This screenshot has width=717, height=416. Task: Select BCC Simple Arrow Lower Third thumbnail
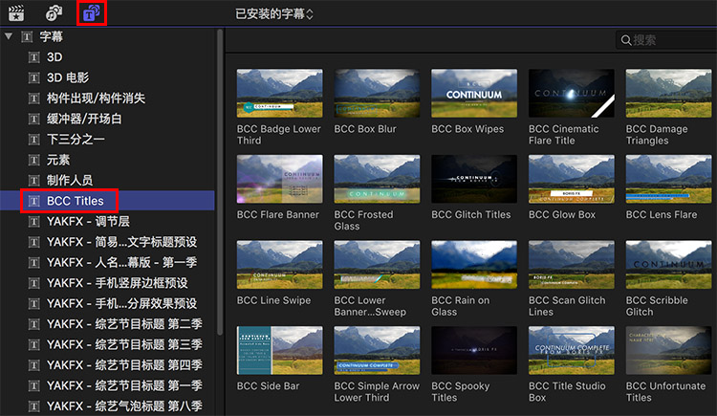point(377,350)
